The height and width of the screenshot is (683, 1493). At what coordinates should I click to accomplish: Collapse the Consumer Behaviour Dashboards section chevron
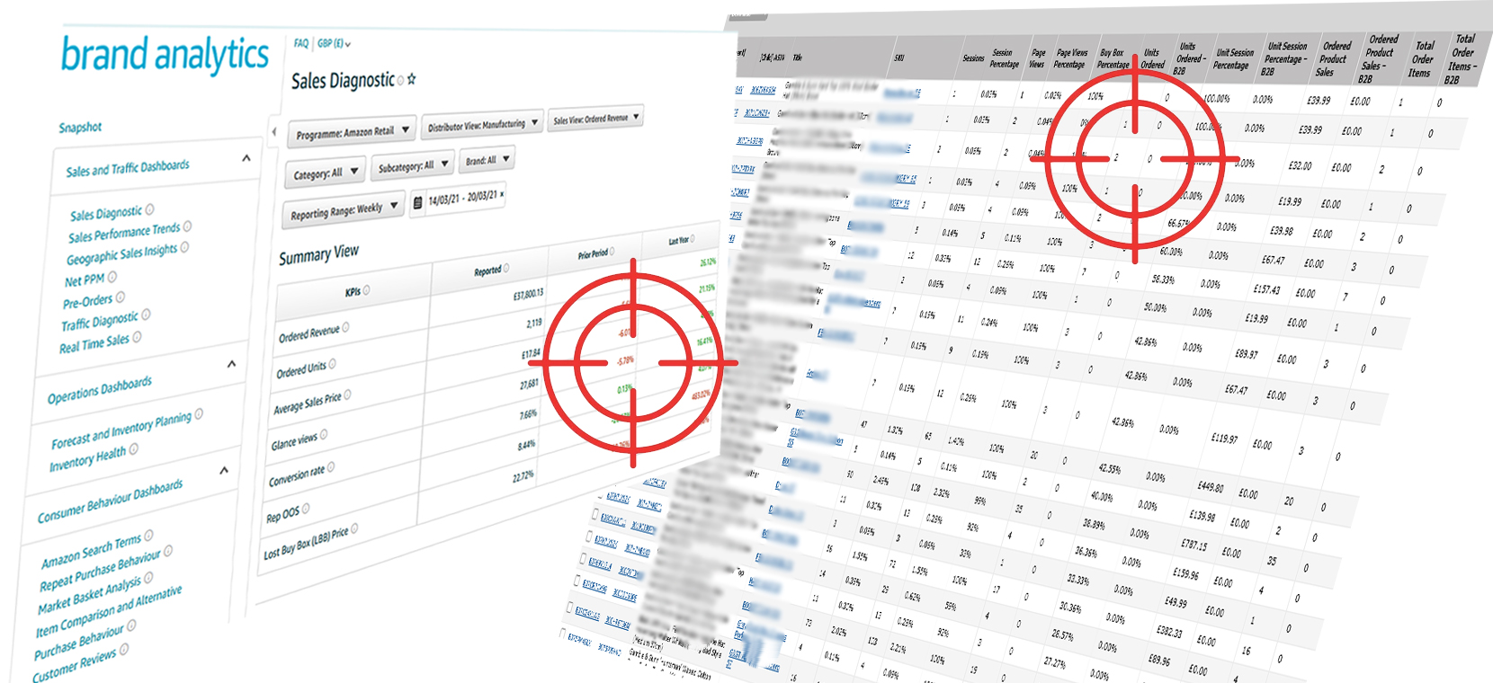(x=223, y=470)
